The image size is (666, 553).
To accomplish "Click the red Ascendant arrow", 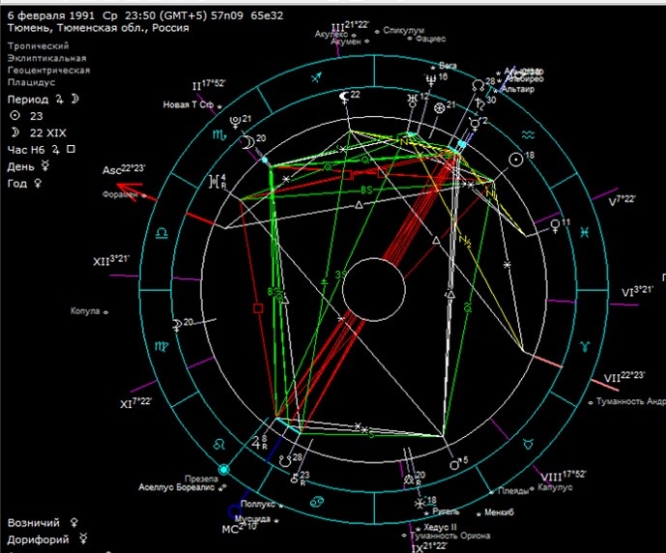I will [x=135, y=190].
